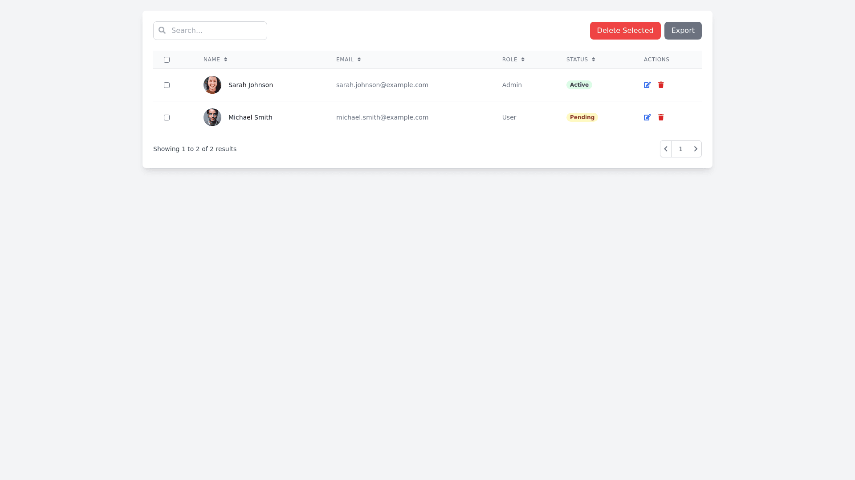Select Michael Smith's row checkbox
This screenshot has height=480, width=855.
tap(167, 117)
